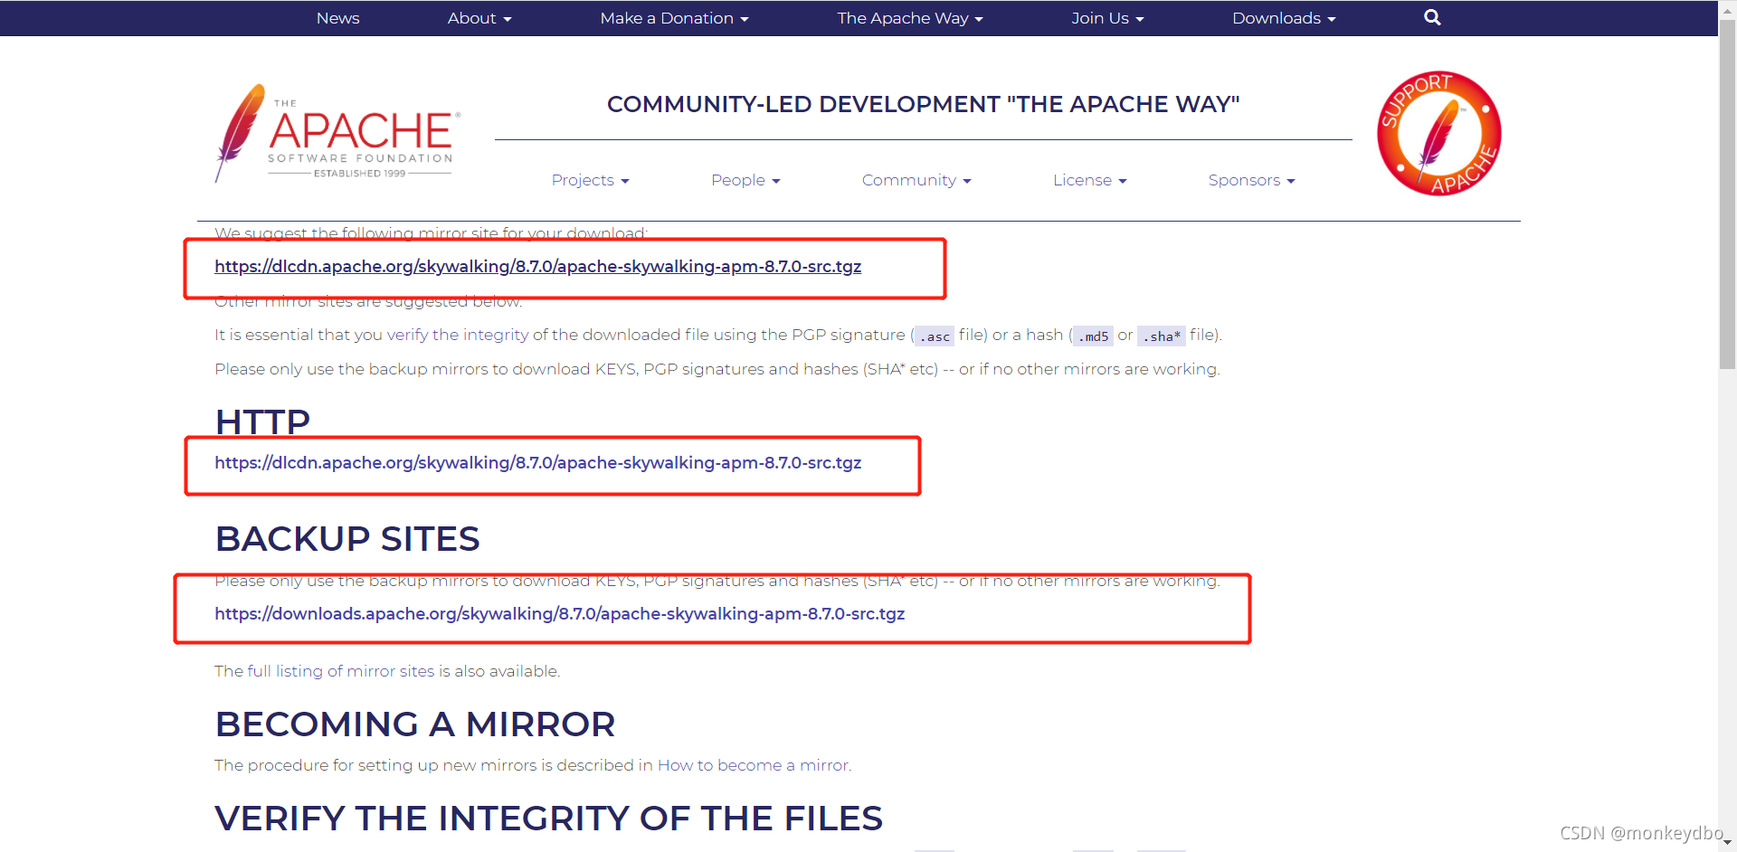Click the scrollbar down arrow
This screenshot has width=1737, height=852.
[1727, 843]
